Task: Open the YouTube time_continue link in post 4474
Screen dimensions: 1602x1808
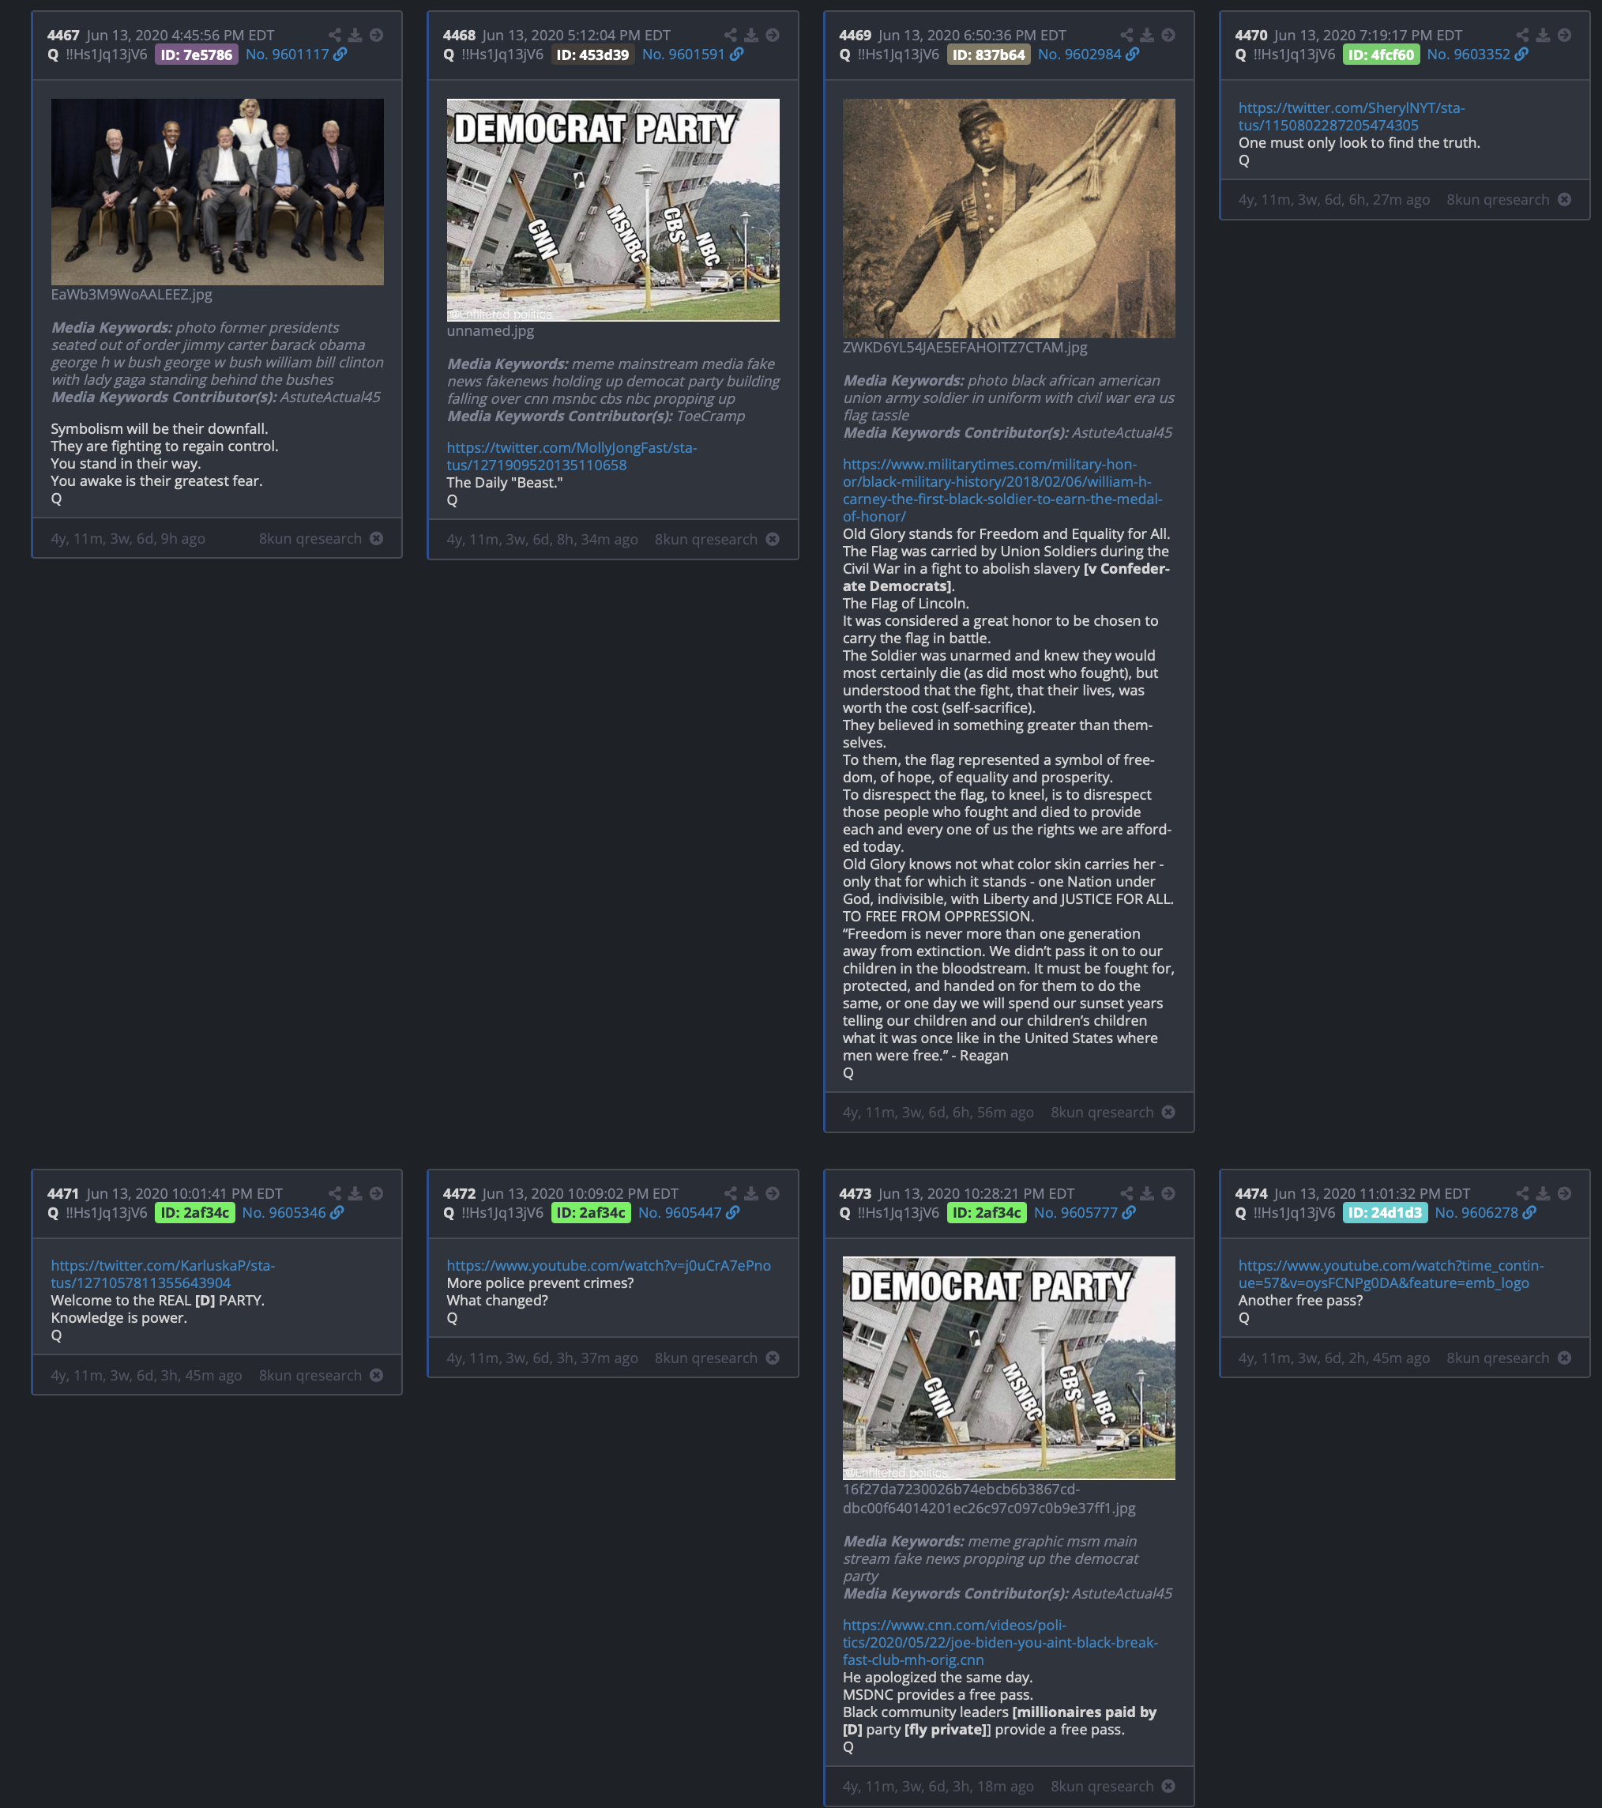Action: coord(1391,1275)
